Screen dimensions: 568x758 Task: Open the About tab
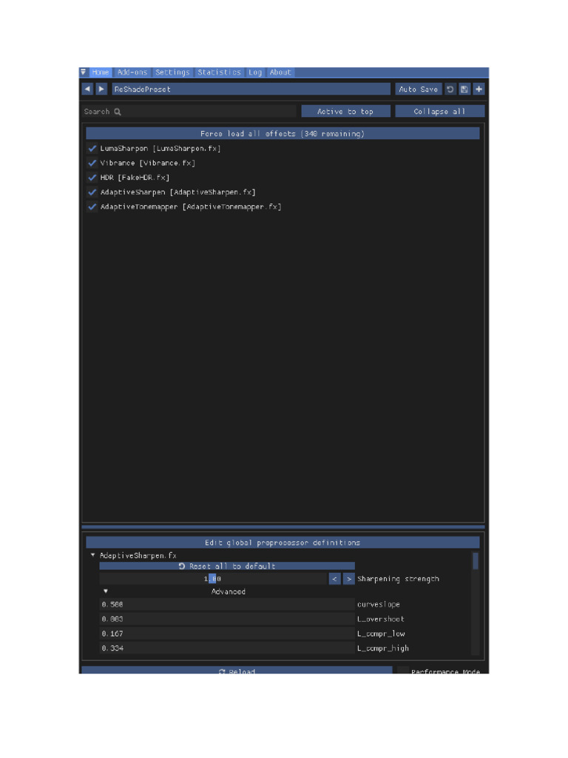pos(280,72)
